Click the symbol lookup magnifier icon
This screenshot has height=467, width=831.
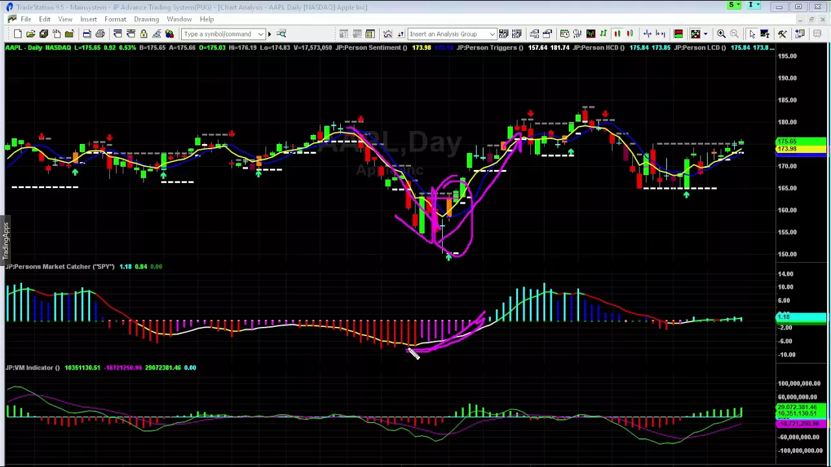coord(281,34)
